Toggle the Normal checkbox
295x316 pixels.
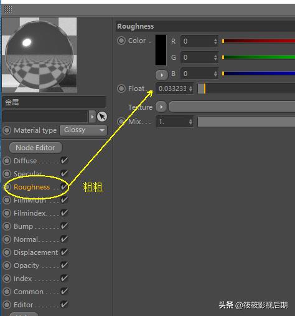(x=64, y=239)
